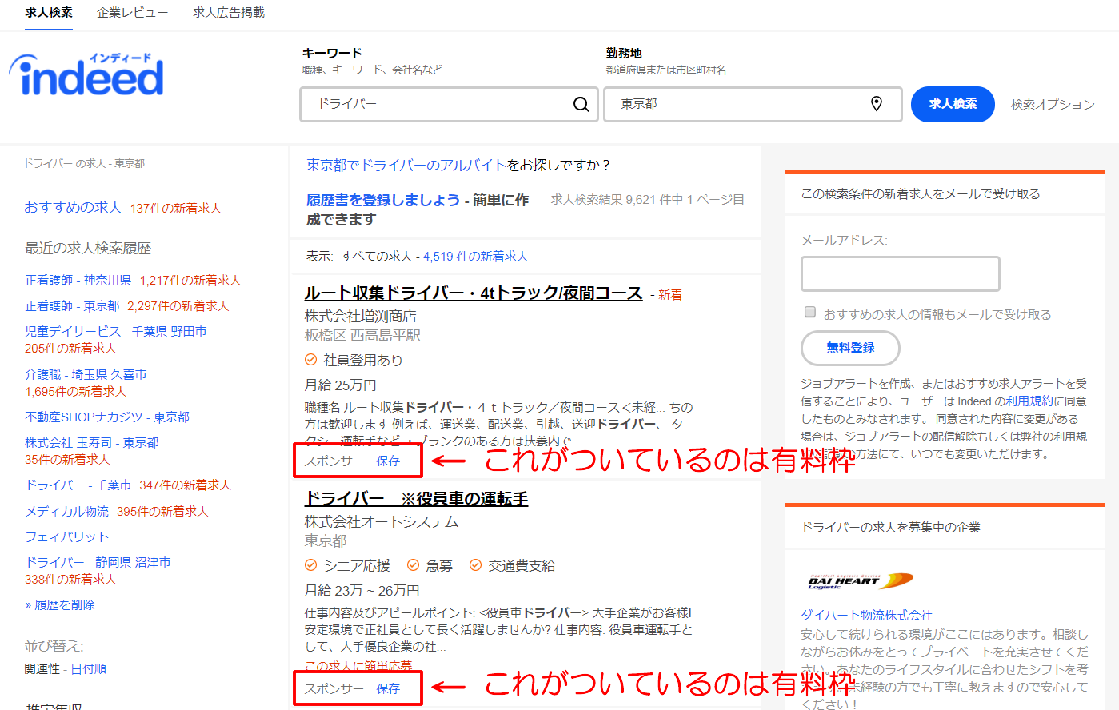Click company name 株式会社増渕商店
This screenshot has width=1119, height=710.
pos(361,317)
